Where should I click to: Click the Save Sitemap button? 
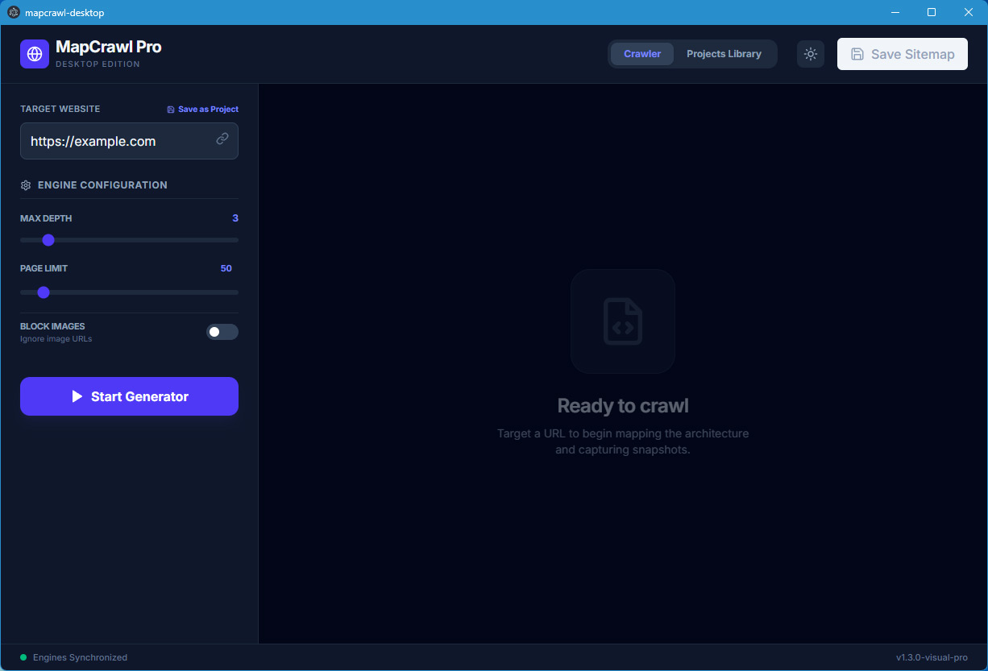tap(902, 53)
